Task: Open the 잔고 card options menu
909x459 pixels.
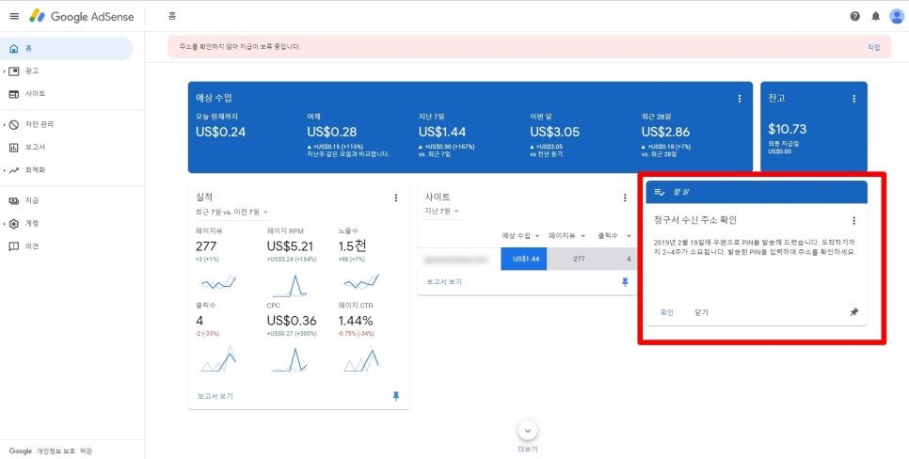Action: pyautogui.click(x=853, y=99)
